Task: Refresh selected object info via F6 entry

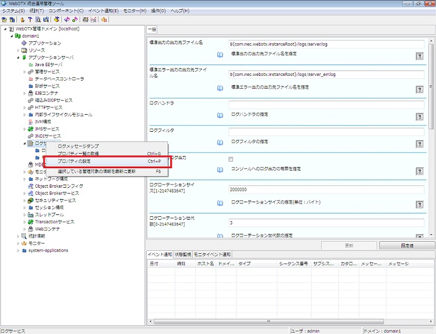Action: 107,172
